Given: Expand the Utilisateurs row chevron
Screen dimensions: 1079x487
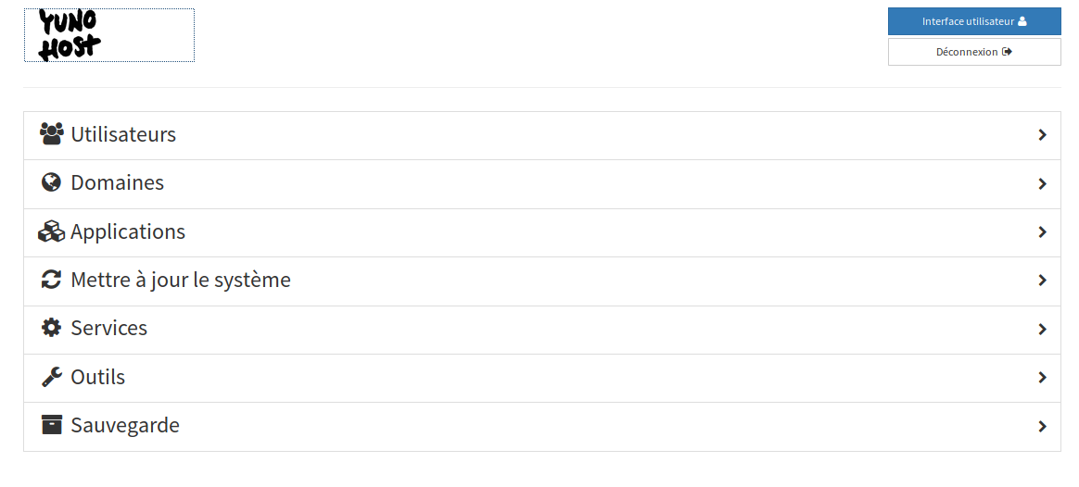Looking at the screenshot, I should [1043, 135].
